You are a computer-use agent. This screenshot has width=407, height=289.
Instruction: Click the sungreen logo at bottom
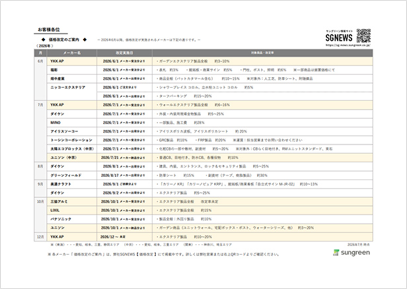click(351, 253)
